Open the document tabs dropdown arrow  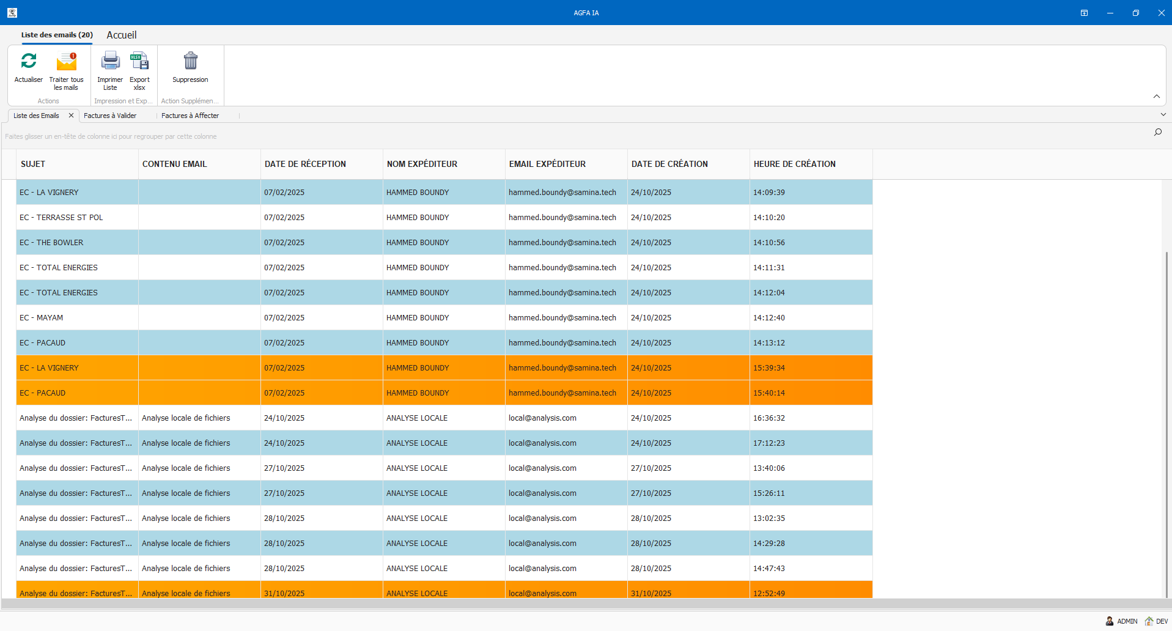1163,114
